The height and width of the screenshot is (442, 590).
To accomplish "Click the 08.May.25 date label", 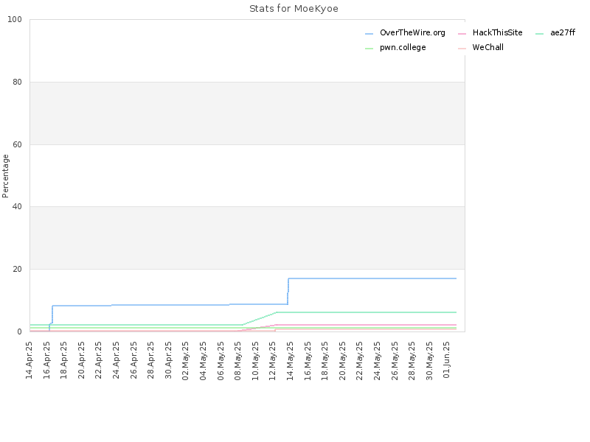I will pos(238,361).
